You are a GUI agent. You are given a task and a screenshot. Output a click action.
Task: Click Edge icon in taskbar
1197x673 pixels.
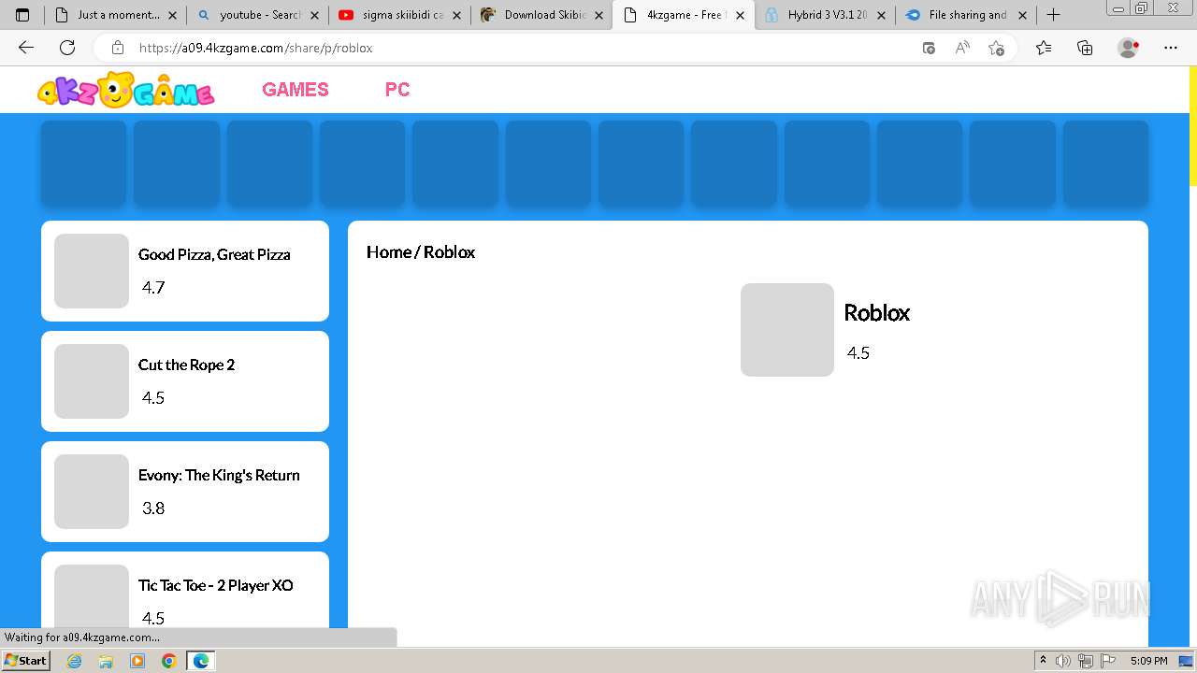[201, 661]
